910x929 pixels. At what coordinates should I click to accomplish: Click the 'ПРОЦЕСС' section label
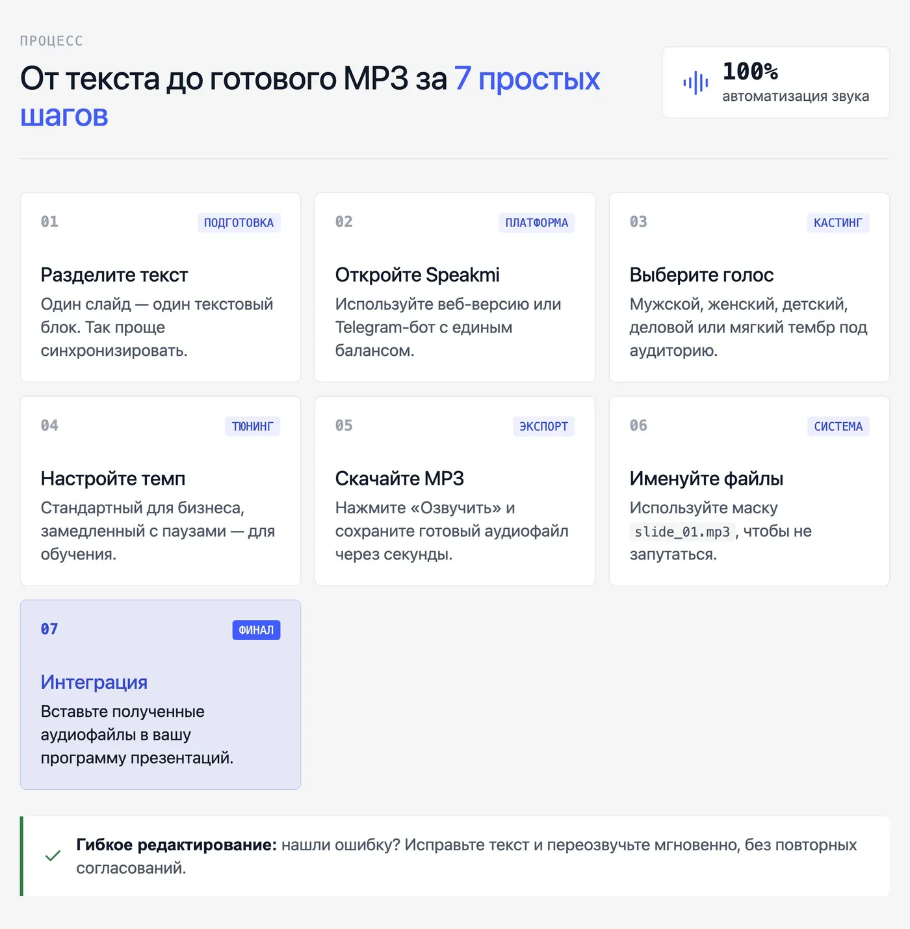click(x=51, y=41)
